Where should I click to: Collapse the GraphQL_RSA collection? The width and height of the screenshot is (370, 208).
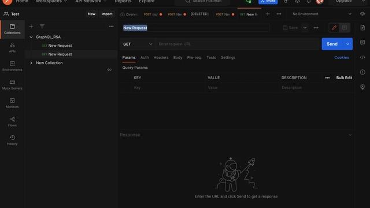(31, 37)
